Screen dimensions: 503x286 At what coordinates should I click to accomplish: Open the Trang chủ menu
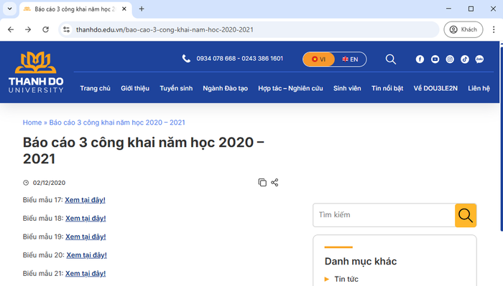pos(96,88)
